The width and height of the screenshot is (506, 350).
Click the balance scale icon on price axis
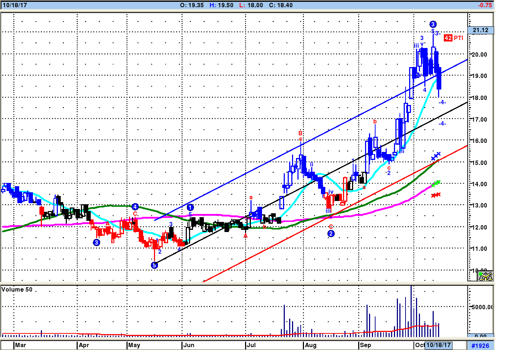click(485, 276)
